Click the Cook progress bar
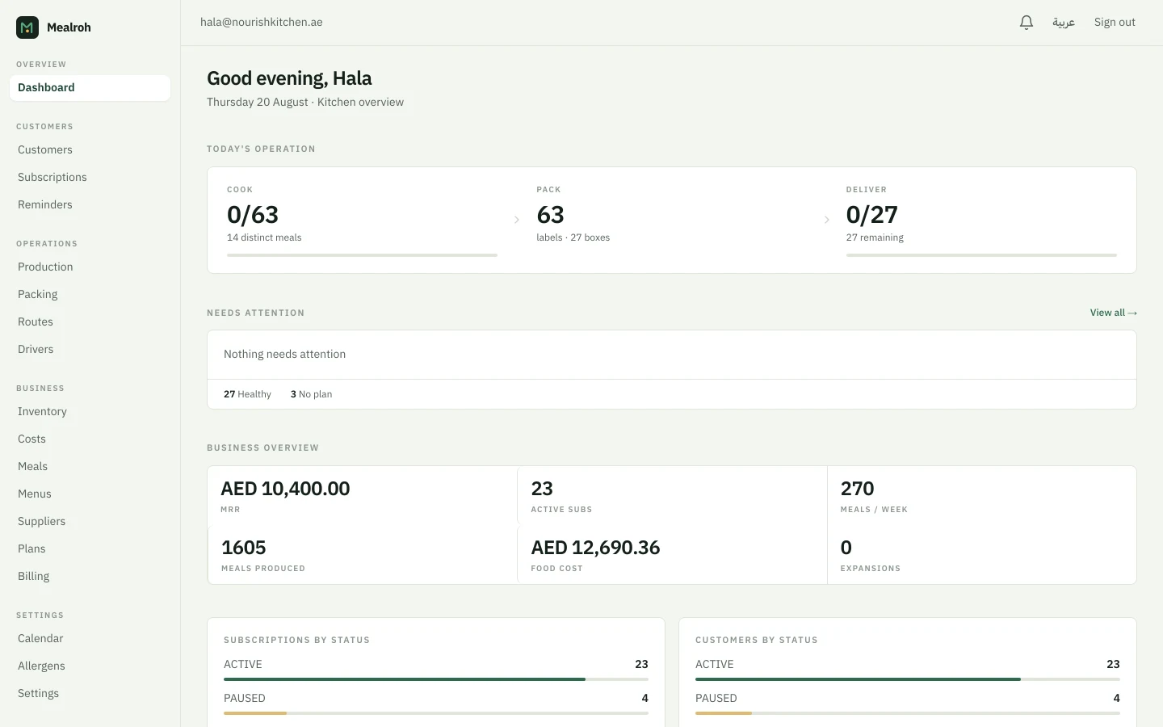This screenshot has height=727, width=1163. (x=362, y=255)
